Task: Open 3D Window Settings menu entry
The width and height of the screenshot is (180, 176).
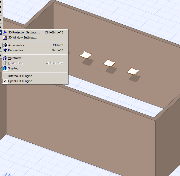Action: pos(35,37)
